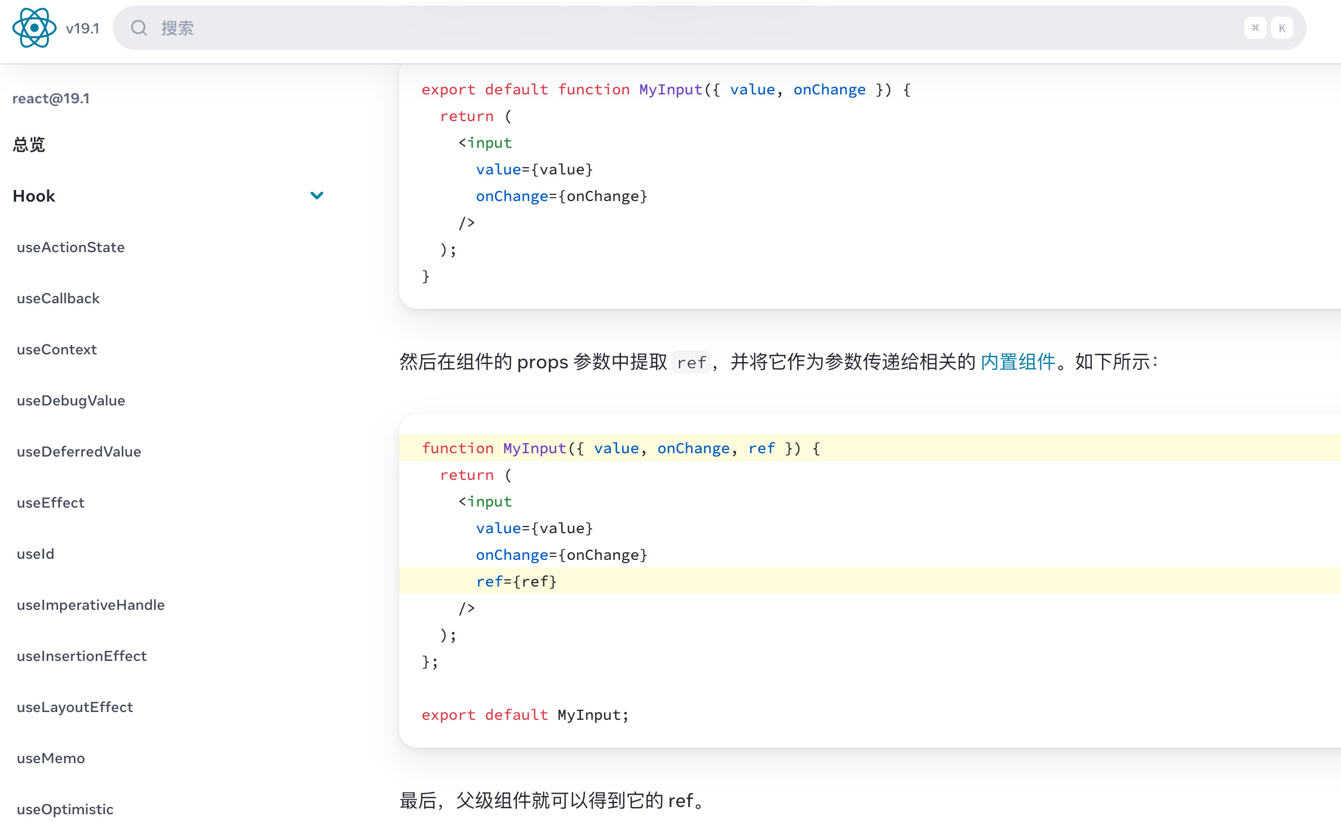Click the React logo icon

click(x=34, y=28)
